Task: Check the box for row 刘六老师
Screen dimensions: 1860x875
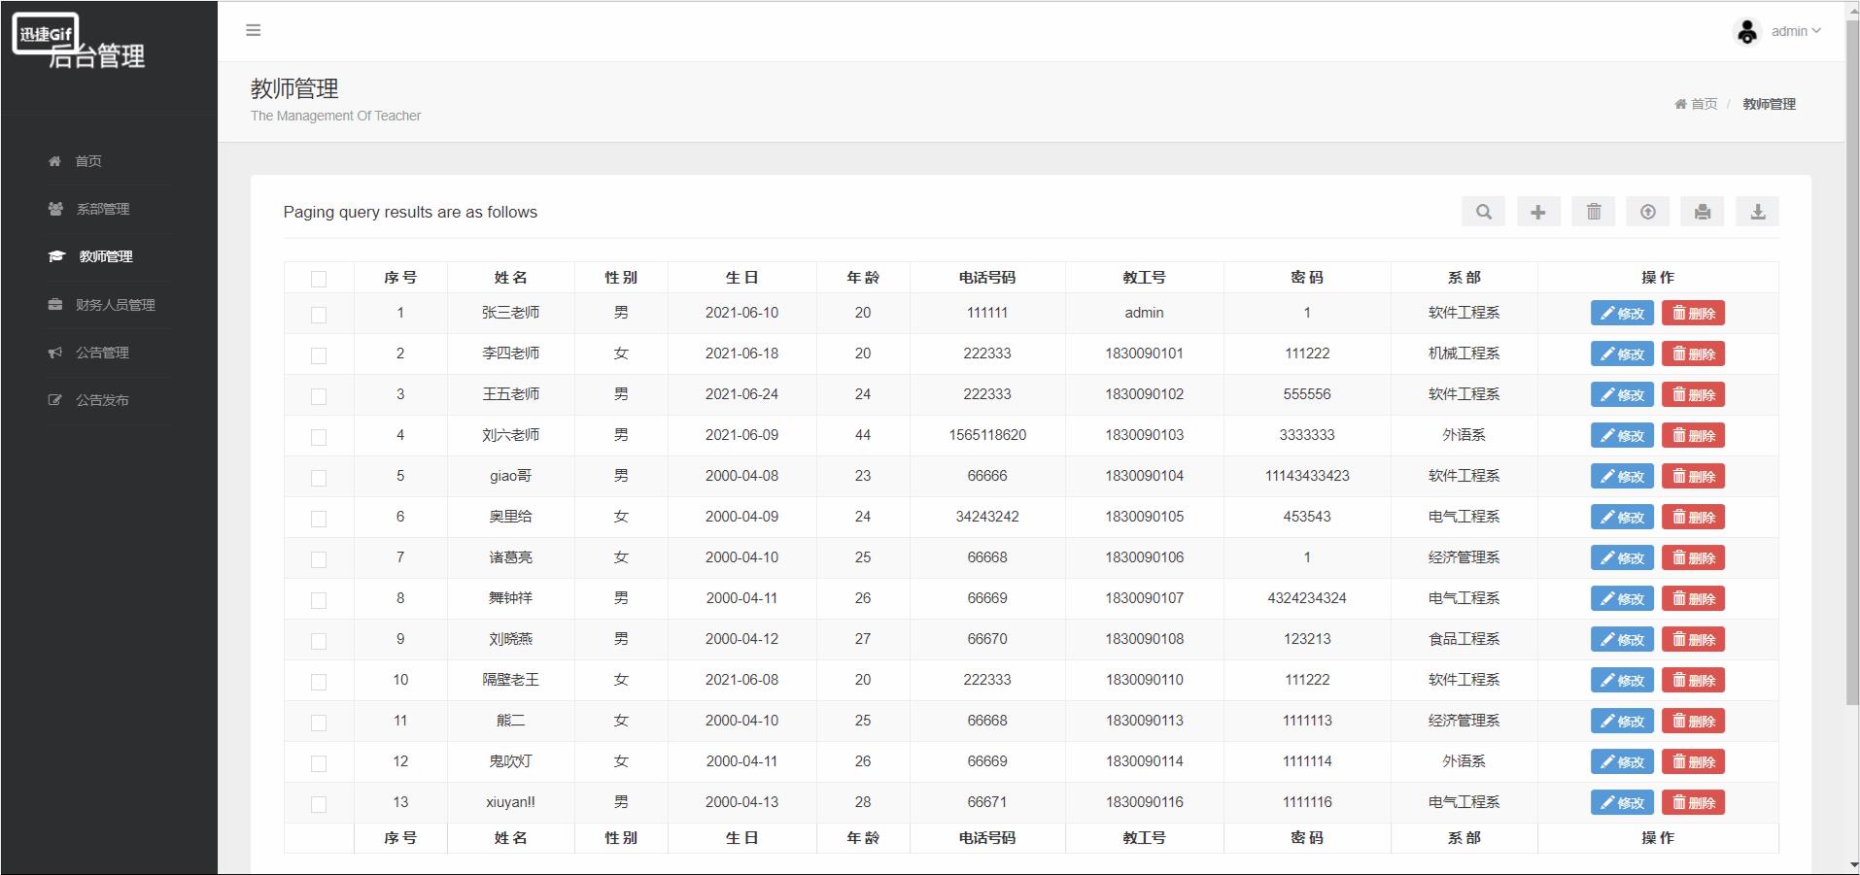Action: click(319, 437)
